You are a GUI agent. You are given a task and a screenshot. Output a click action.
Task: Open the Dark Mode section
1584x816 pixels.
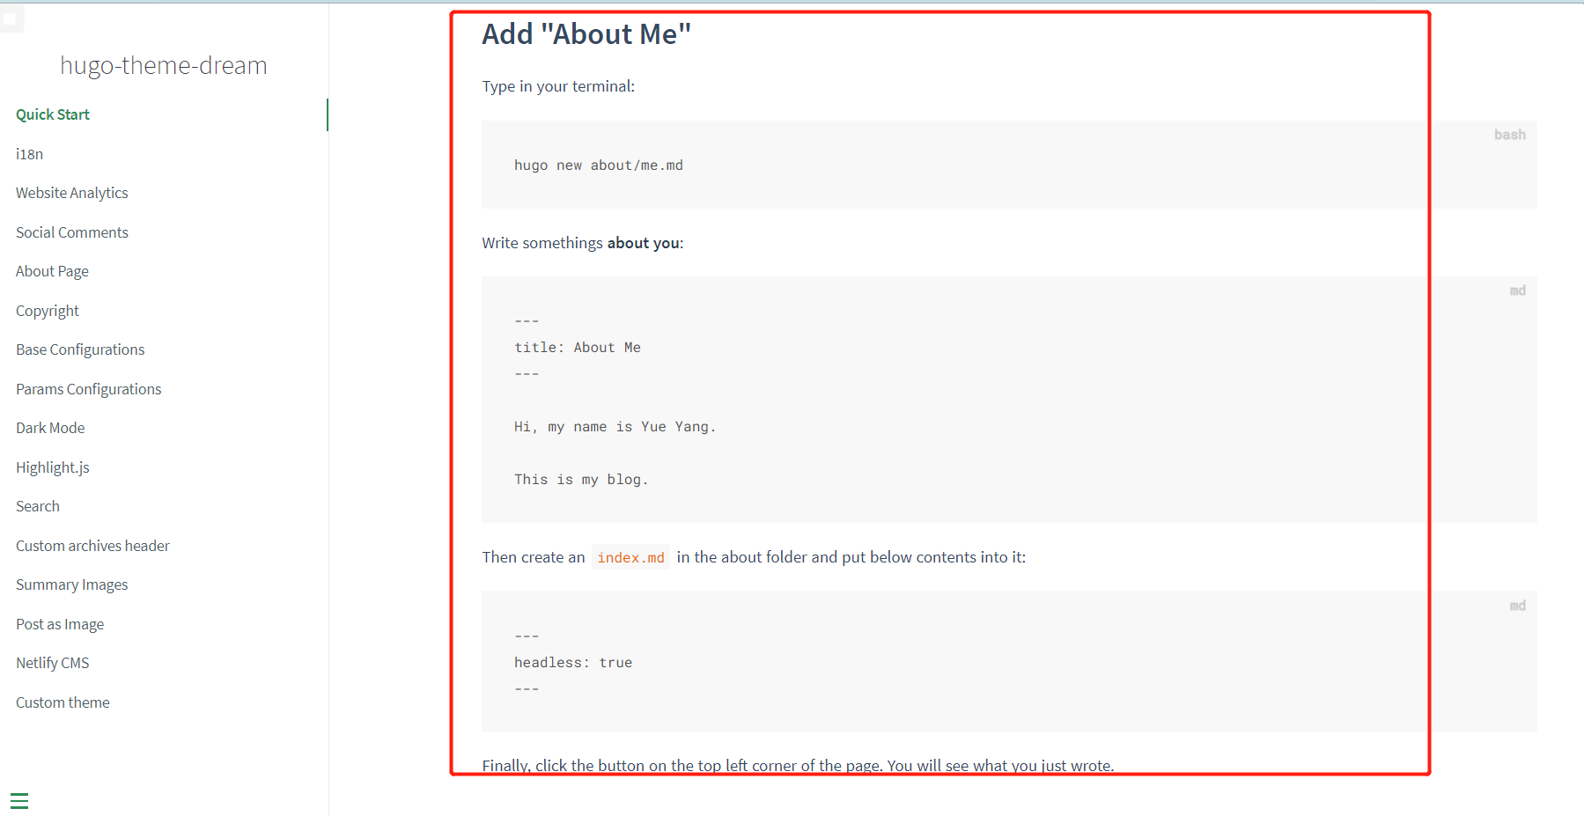50,428
